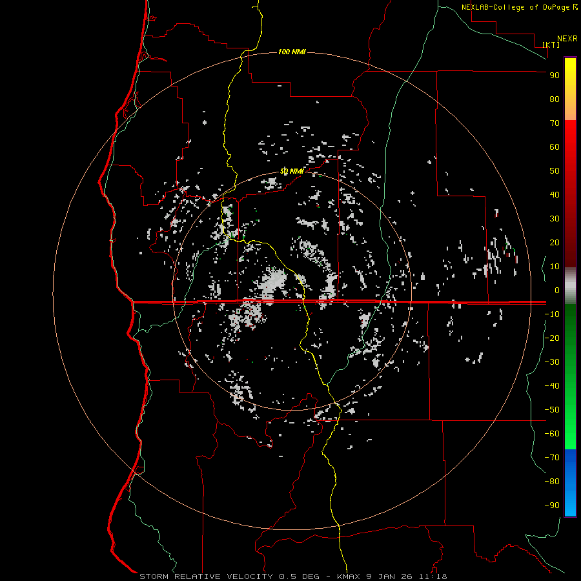Viewport: 581px width, 581px height.
Task: Click the 90 value on the velocity scale
Action: tap(555, 76)
